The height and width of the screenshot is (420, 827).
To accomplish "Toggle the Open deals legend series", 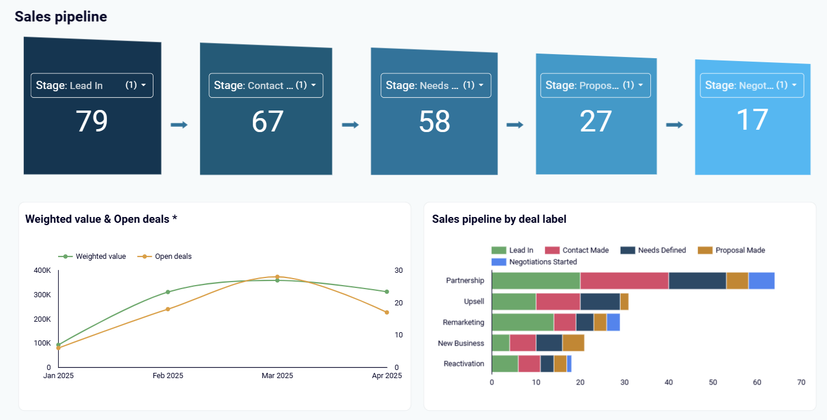I will 174,256.
